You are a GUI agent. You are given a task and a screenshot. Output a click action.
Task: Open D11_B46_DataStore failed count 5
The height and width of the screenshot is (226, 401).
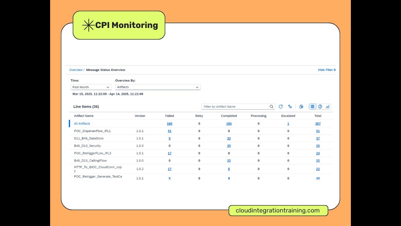tap(169, 138)
